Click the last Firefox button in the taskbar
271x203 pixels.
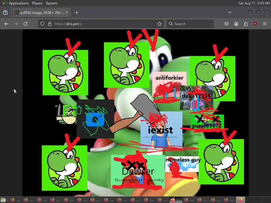tap(241, 200)
